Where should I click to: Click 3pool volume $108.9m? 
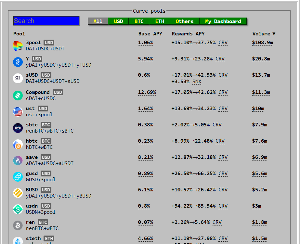pos(263,43)
